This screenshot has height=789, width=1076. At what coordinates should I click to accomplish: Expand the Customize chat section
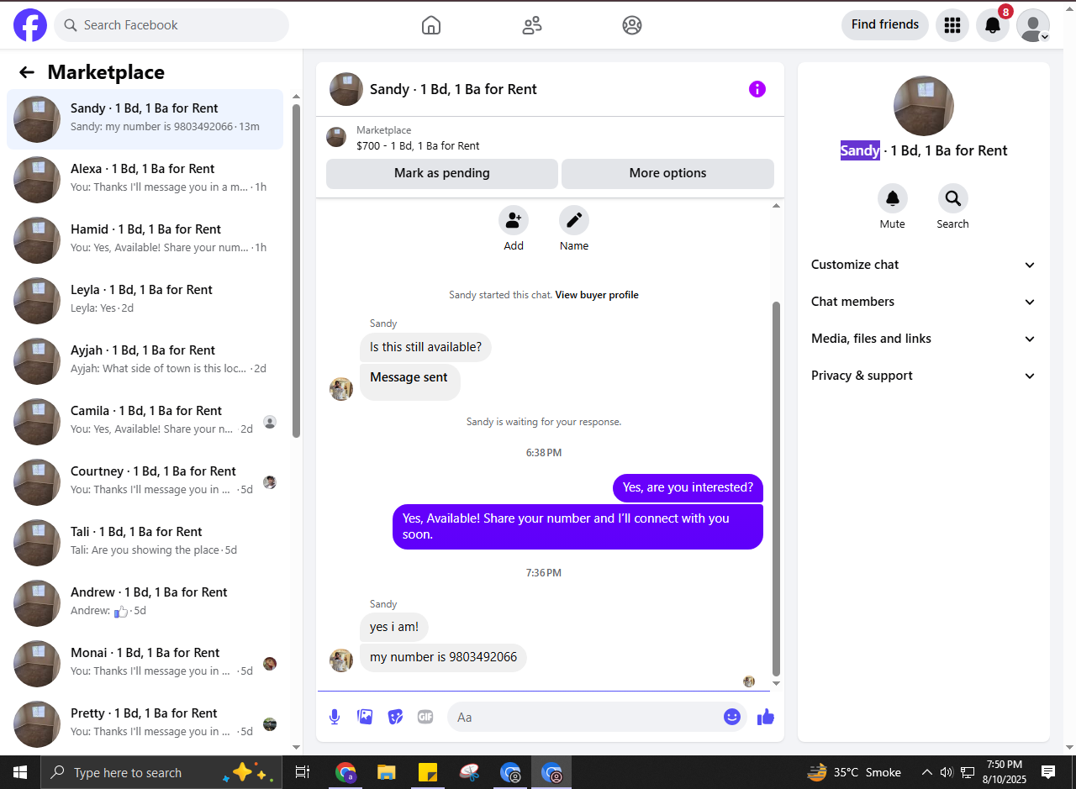pyautogui.click(x=924, y=265)
